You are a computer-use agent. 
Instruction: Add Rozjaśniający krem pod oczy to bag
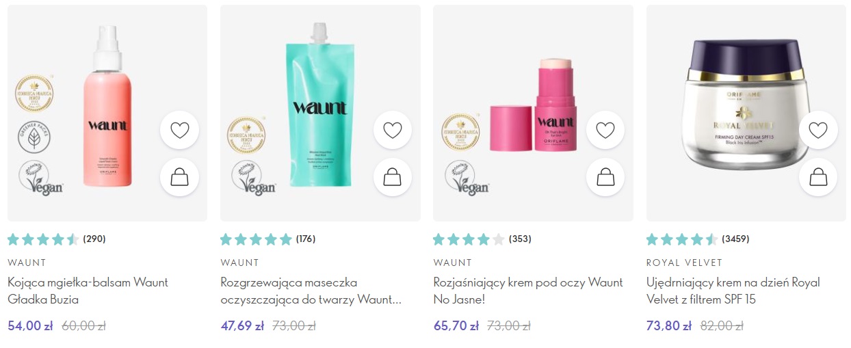click(605, 177)
